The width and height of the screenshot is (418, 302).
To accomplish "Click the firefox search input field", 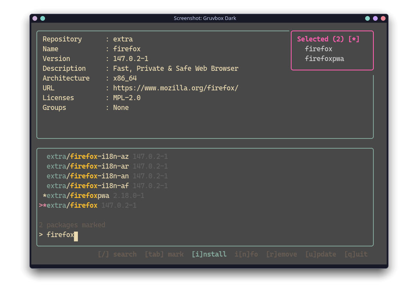I will (x=60, y=235).
